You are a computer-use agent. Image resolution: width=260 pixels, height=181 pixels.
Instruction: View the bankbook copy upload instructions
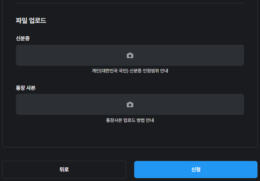click(130, 120)
